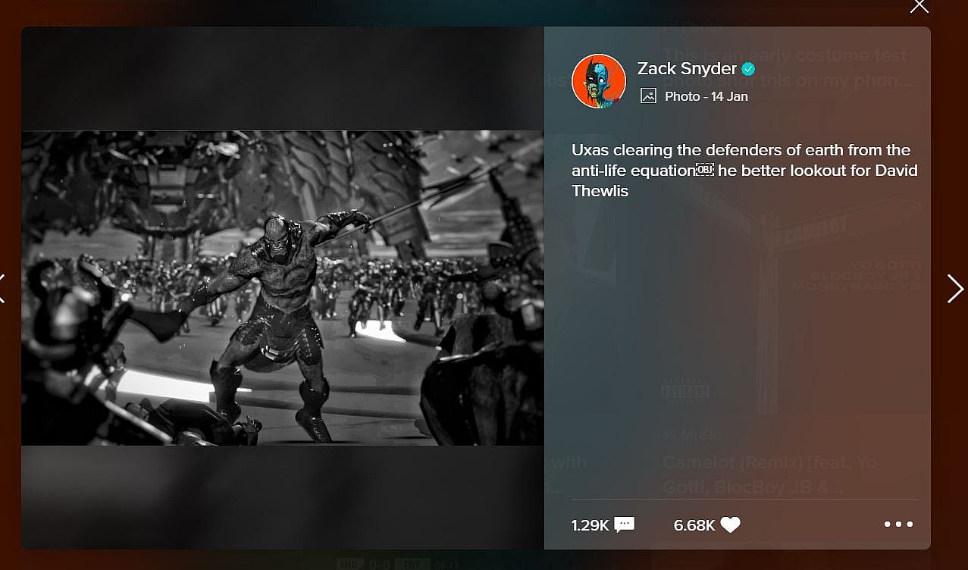
Task: Click the Photo label under the username
Action: [x=682, y=96]
